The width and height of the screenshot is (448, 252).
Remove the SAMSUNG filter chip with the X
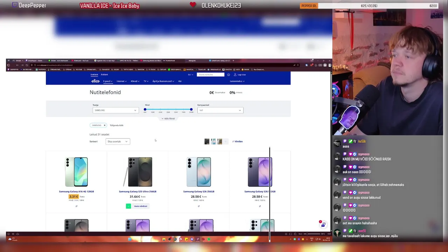pos(104,125)
